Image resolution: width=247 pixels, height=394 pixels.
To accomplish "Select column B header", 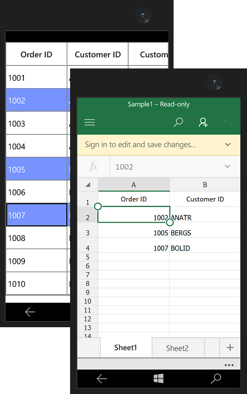I will coord(205,185).
